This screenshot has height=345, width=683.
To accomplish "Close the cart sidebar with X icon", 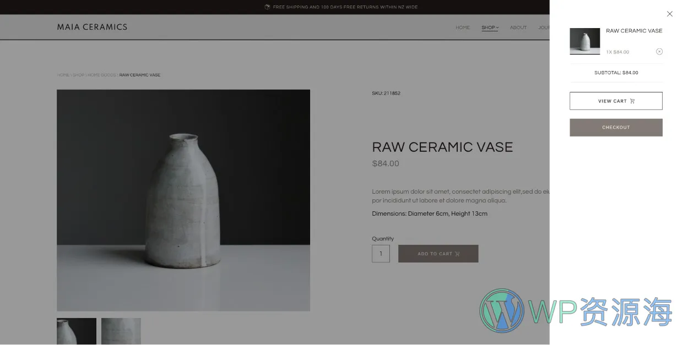I will click(669, 14).
